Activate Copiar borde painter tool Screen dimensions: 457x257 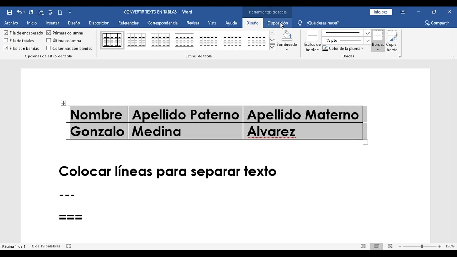[x=392, y=41]
